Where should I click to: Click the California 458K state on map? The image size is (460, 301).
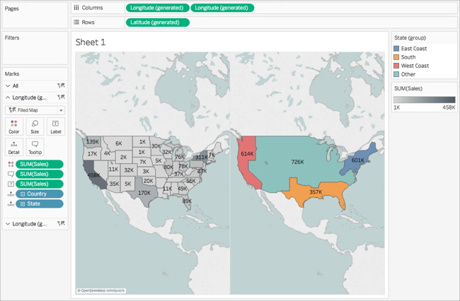tap(96, 177)
